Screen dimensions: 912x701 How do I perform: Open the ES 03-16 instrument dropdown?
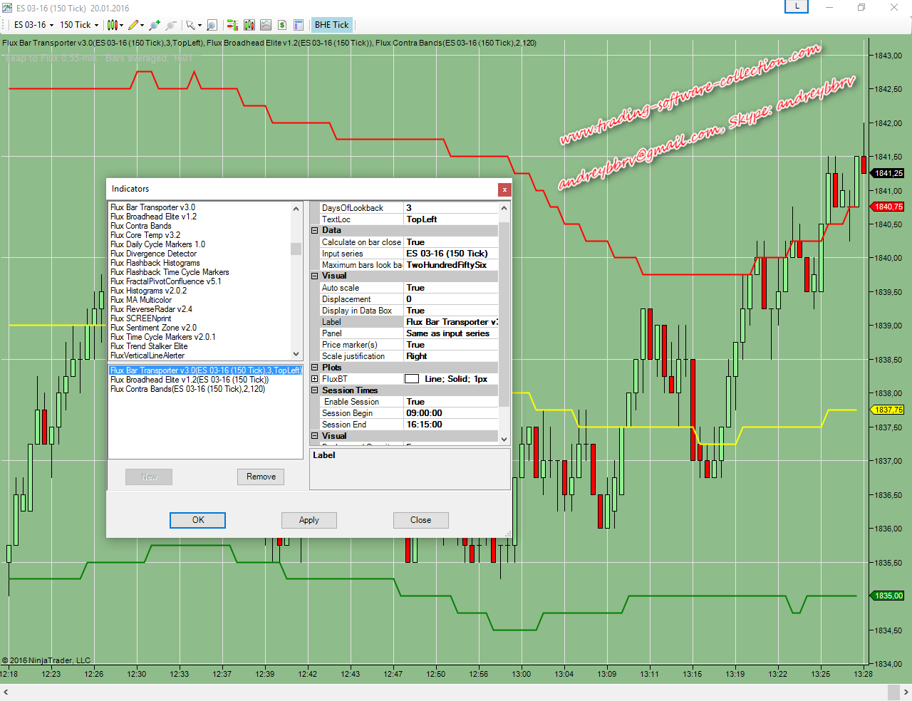pyautogui.click(x=33, y=25)
